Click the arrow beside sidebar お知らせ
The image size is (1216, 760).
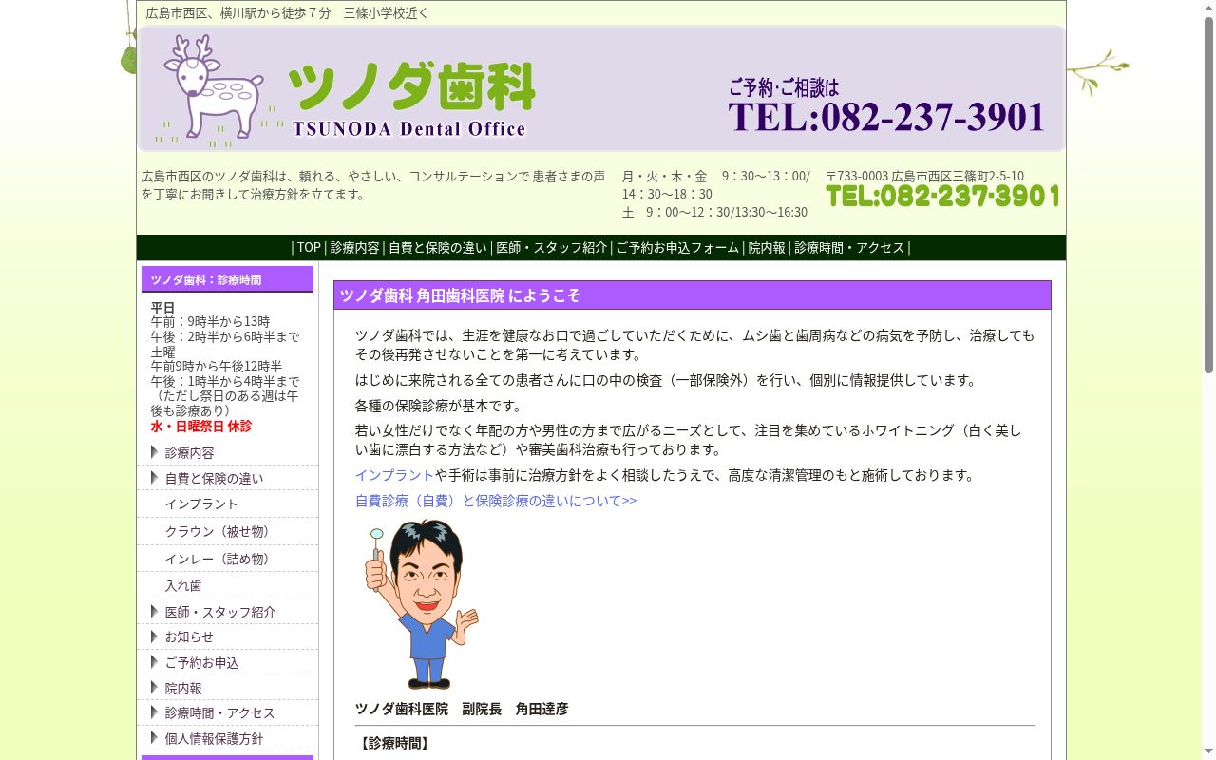pos(154,636)
